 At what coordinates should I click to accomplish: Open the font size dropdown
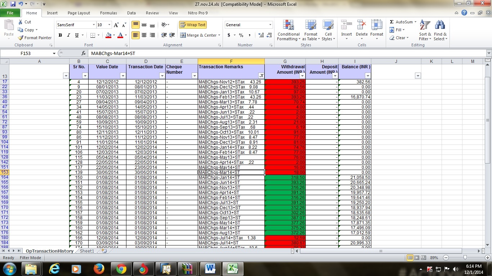109,25
